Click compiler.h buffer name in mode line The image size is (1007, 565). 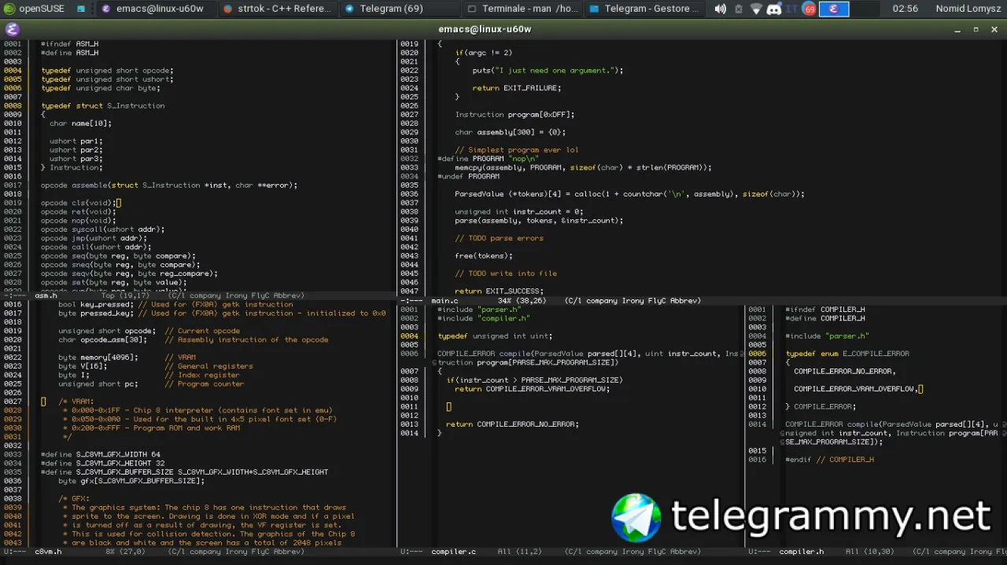(801, 552)
